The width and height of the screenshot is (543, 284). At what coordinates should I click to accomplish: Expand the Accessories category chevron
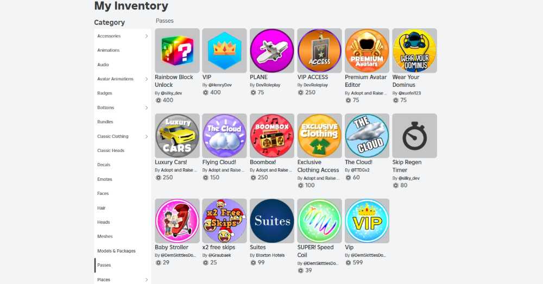point(147,36)
